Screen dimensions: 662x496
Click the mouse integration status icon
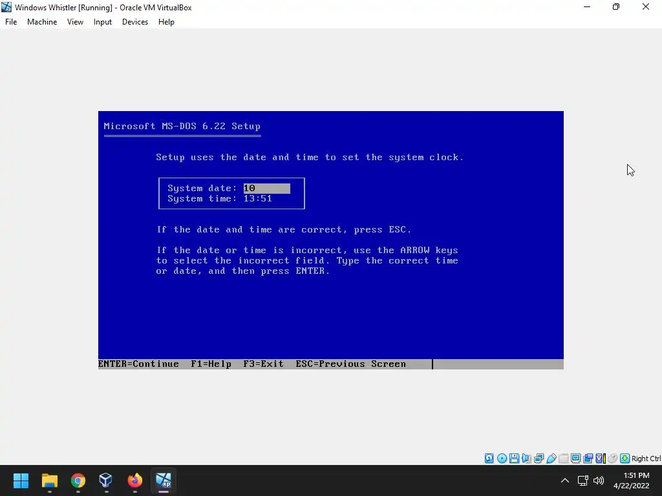coord(613,459)
